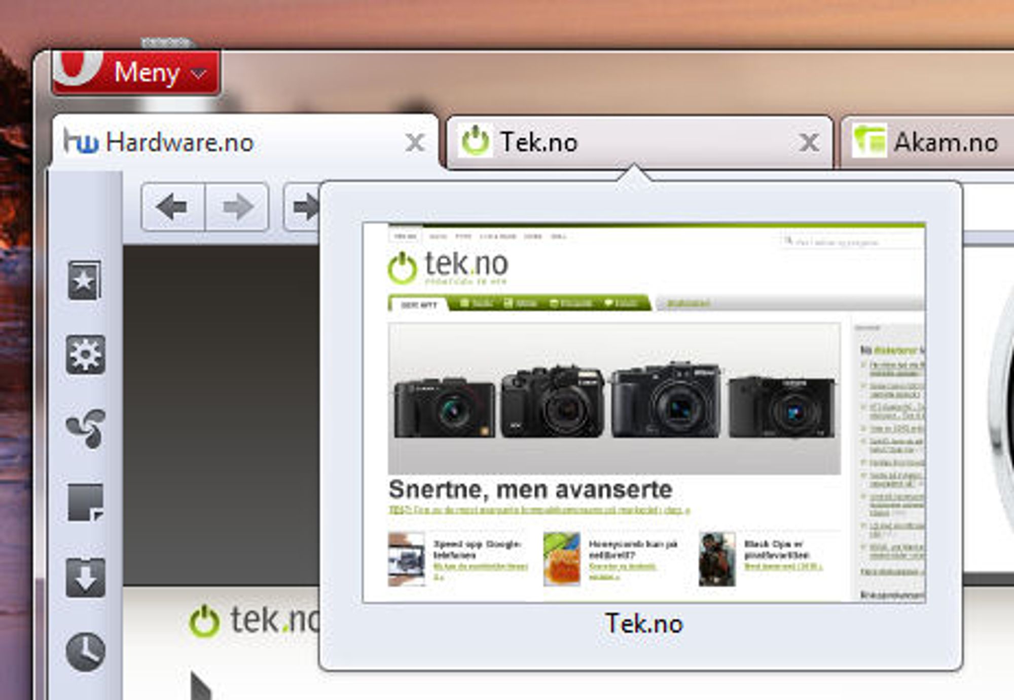Click the Tek.no tab preview thumbnail
This screenshot has width=1014, height=700.
644,412
